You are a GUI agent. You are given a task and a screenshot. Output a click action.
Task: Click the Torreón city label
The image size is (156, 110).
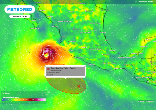(72, 12)
